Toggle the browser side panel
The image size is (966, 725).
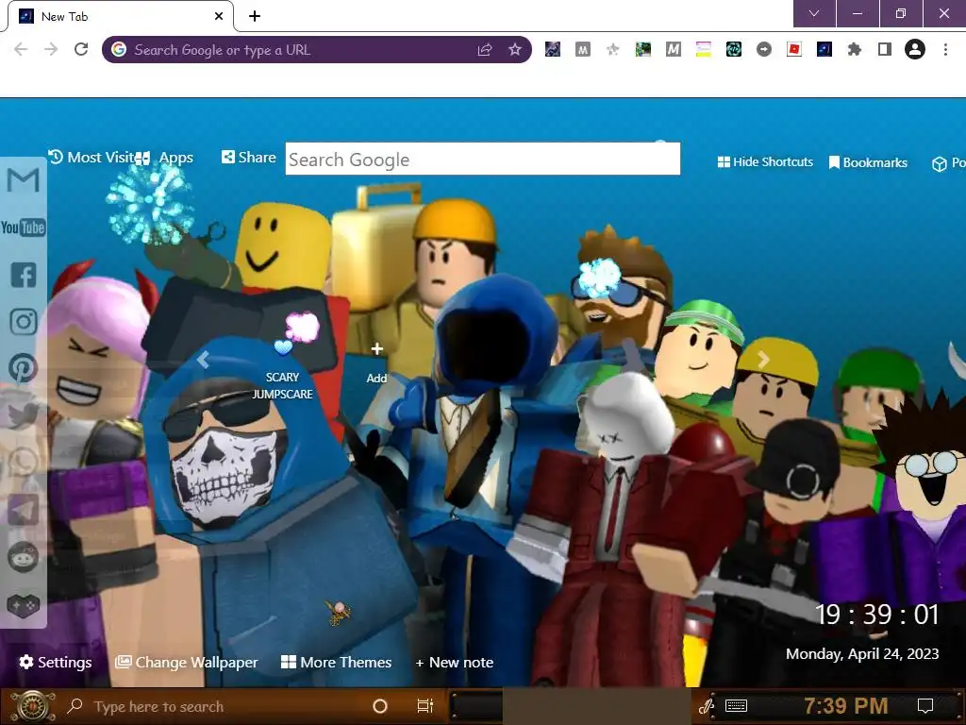point(885,49)
